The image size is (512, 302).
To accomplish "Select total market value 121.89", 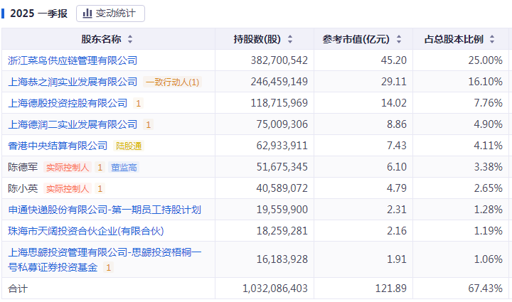I will [391, 288].
